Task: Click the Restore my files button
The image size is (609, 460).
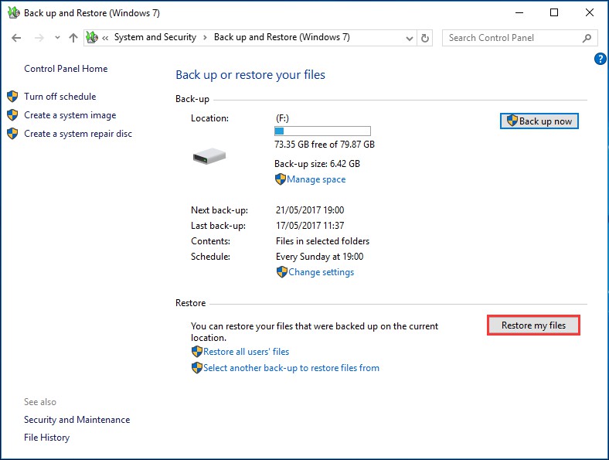Action: [533, 325]
